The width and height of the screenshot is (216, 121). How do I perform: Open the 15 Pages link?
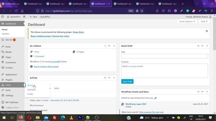[x=80, y=52]
